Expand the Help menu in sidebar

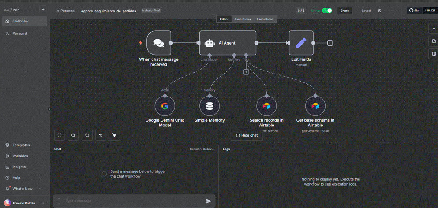(40, 178)
